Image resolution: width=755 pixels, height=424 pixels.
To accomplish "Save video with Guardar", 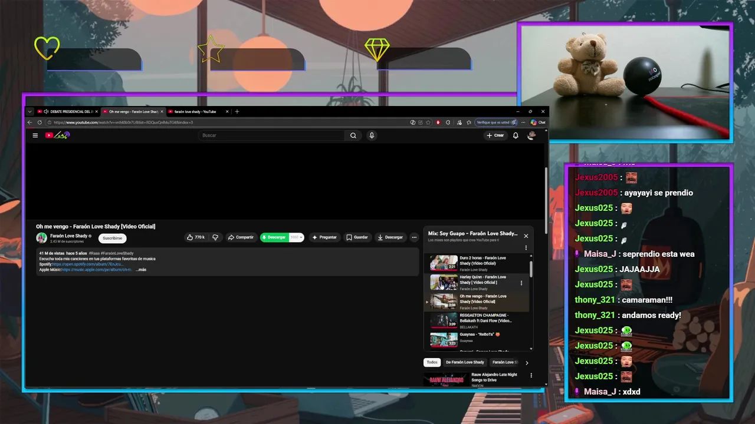I will [x=357, y=237].
